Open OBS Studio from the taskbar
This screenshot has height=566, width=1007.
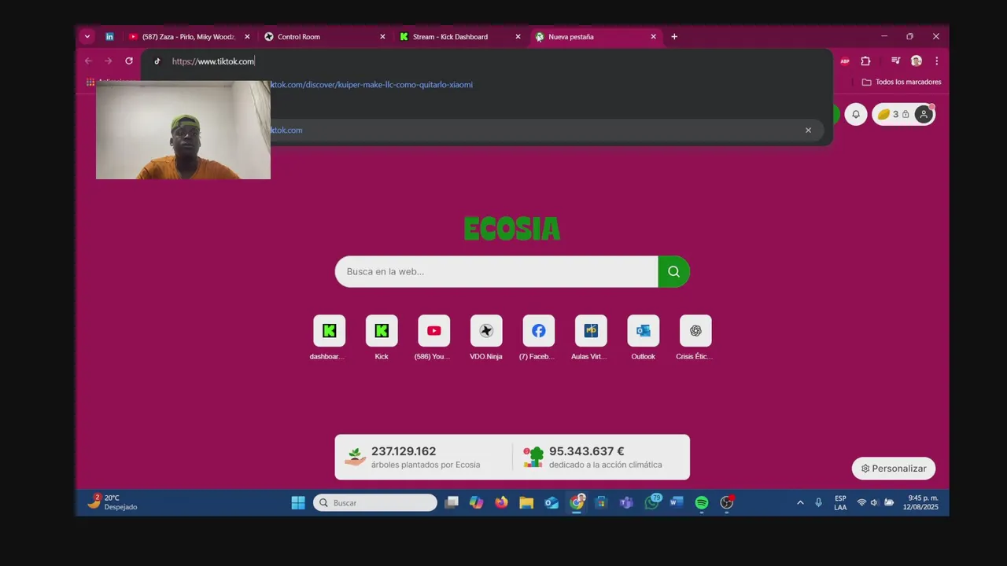727,503
